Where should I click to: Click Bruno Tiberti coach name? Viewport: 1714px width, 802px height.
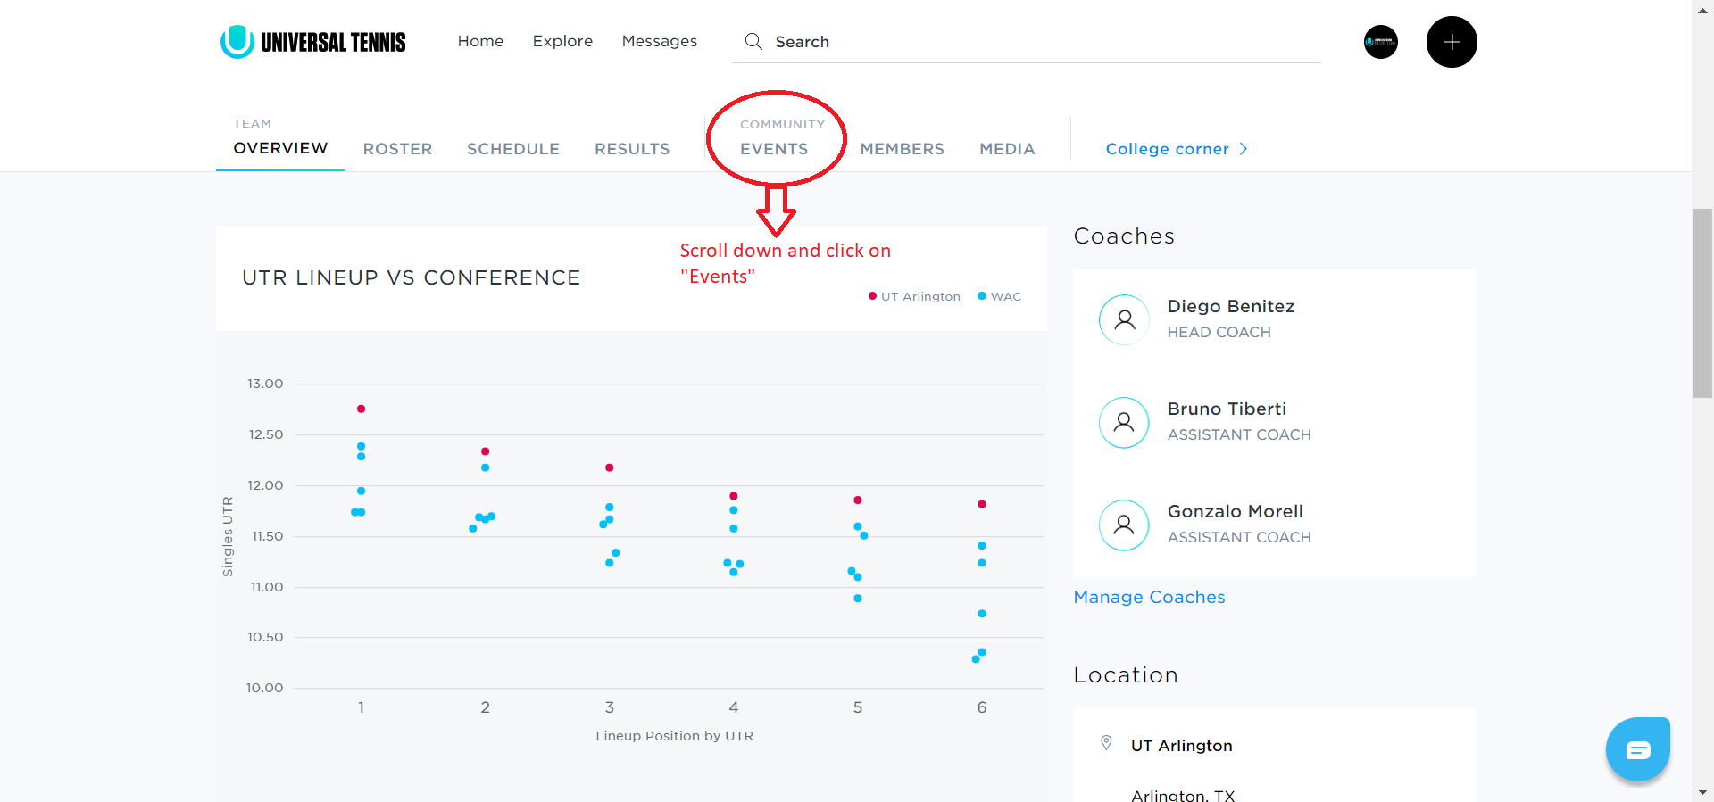[1227, 409]
